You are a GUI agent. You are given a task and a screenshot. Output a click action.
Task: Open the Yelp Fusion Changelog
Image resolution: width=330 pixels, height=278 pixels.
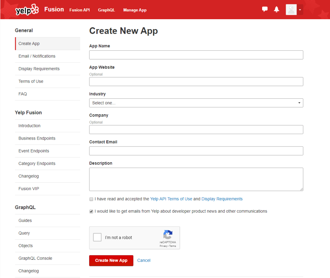(x=48, y=176)
